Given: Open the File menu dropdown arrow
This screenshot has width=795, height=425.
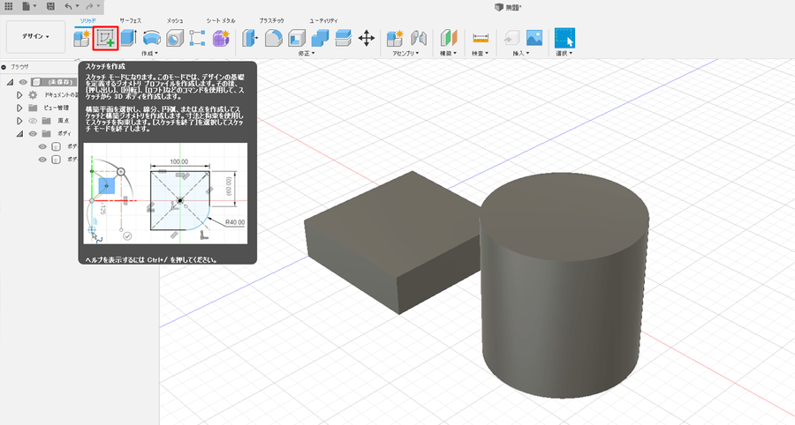Looking at the screenshot, I should click(x=34, y=6).
